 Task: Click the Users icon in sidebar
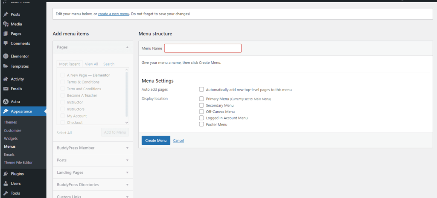6,184
